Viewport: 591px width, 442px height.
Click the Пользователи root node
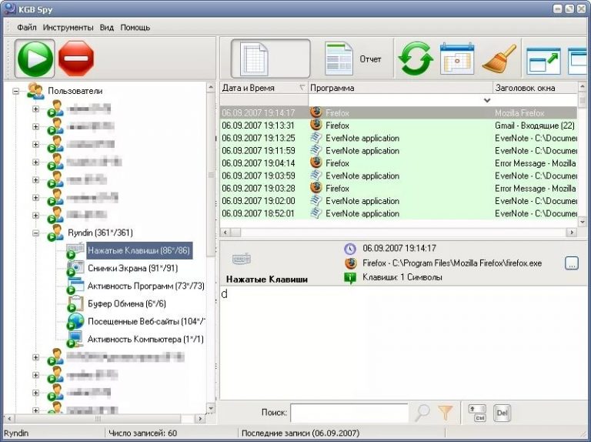75,91
